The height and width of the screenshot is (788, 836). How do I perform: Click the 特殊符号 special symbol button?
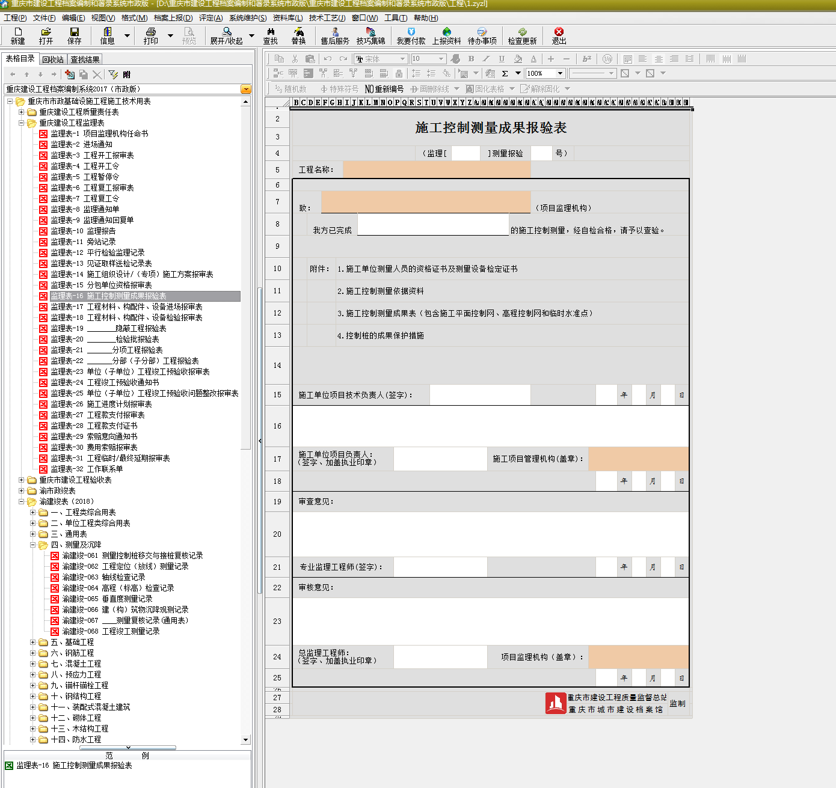tap(339, 89)
